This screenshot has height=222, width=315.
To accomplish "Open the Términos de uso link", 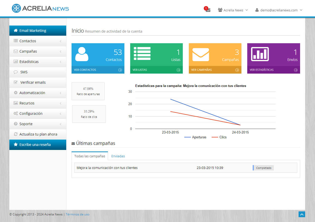I will click(77, 214).
